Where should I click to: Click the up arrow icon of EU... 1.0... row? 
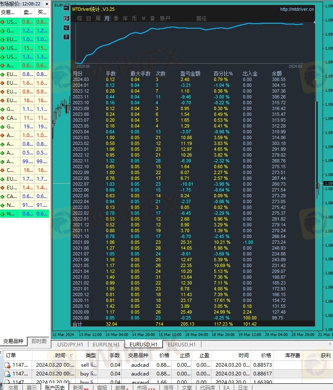click(x=2, y=39)
